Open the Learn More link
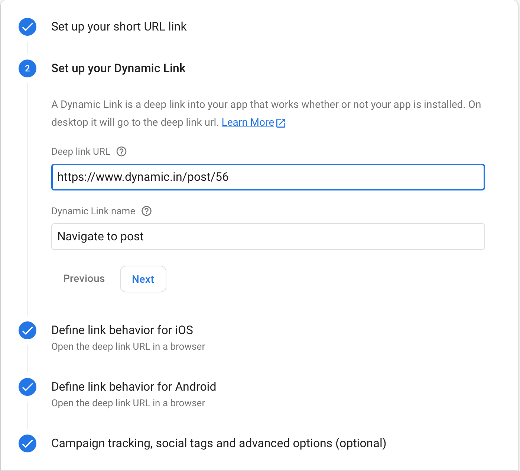 (248, 122)
